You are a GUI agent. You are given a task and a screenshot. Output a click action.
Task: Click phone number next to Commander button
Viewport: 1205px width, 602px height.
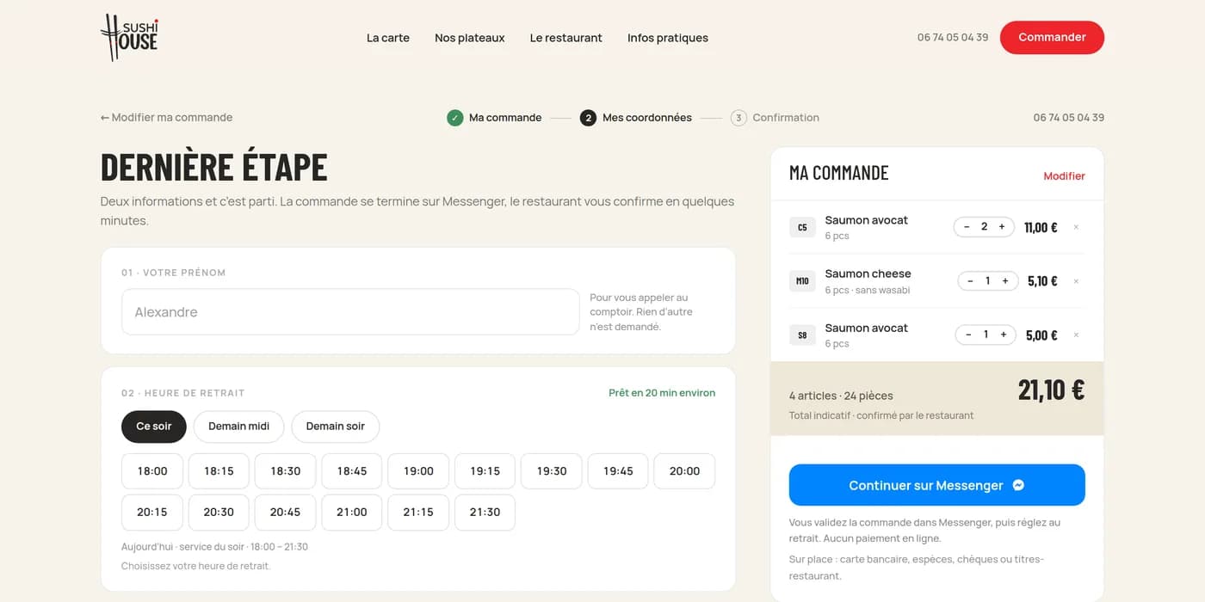point(953,38)
